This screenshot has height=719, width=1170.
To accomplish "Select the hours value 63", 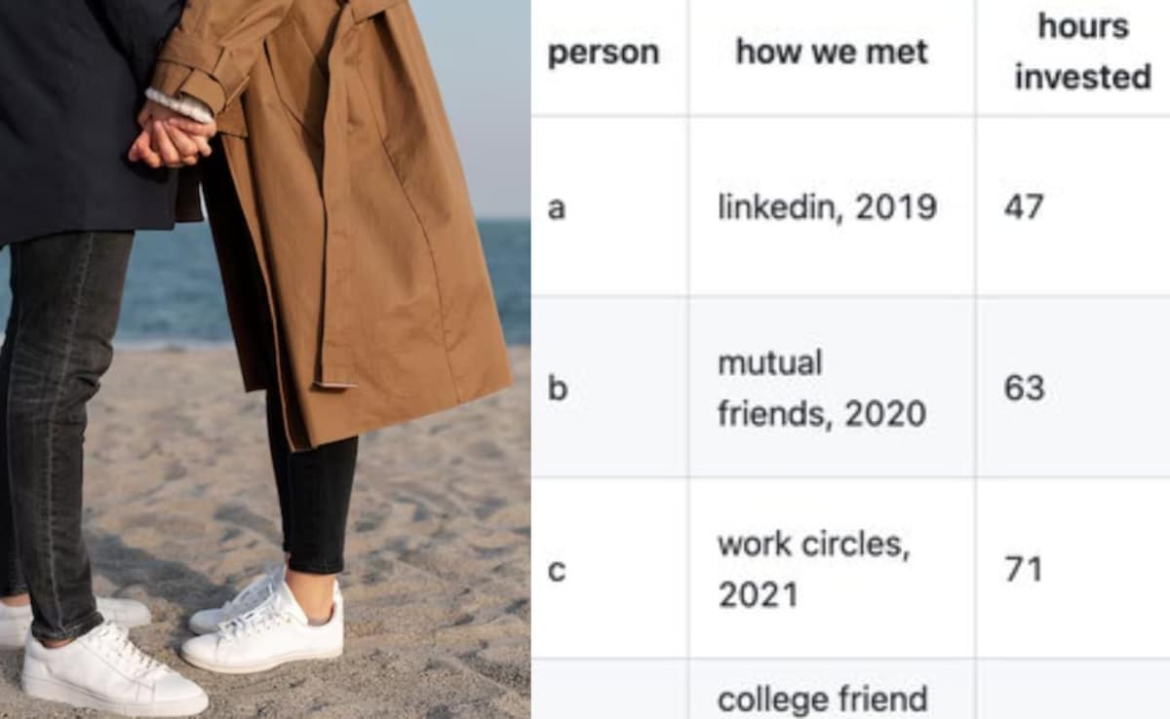I will point(1024,388).
